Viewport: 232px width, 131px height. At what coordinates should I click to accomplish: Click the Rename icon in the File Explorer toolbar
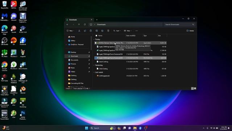97,31
